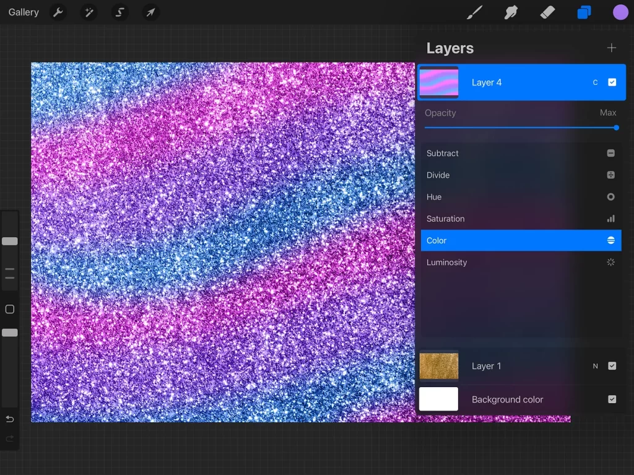Image resolution: width=634 pixels, height=475 pixels.
Task: Undo the last action
Action: [10, 419]
